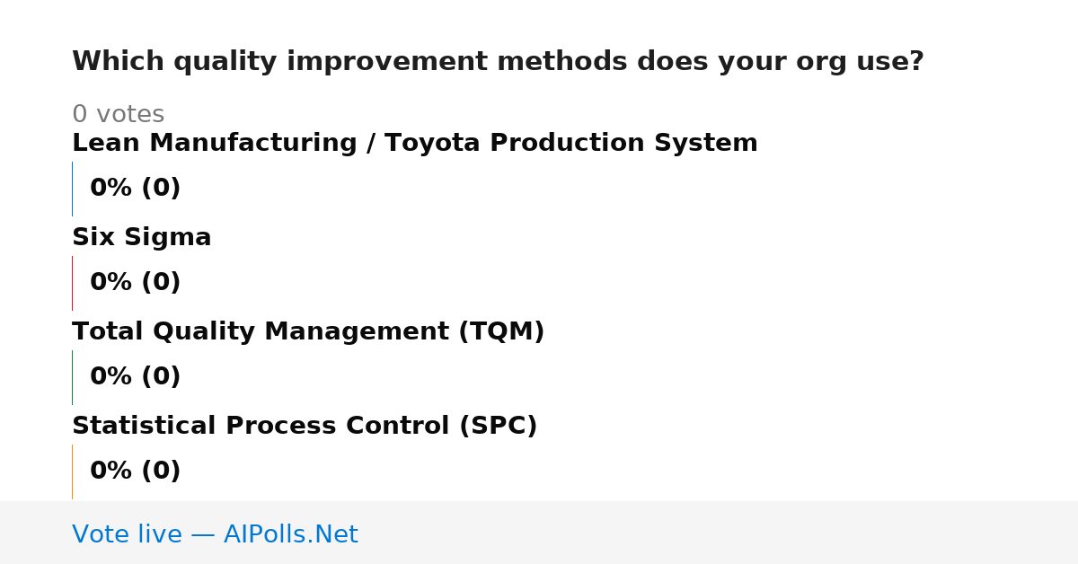Click the 0% (0) under Lean Manufacturing
This screenshot has height=564, width=1078.
click(x=136, y=189)
